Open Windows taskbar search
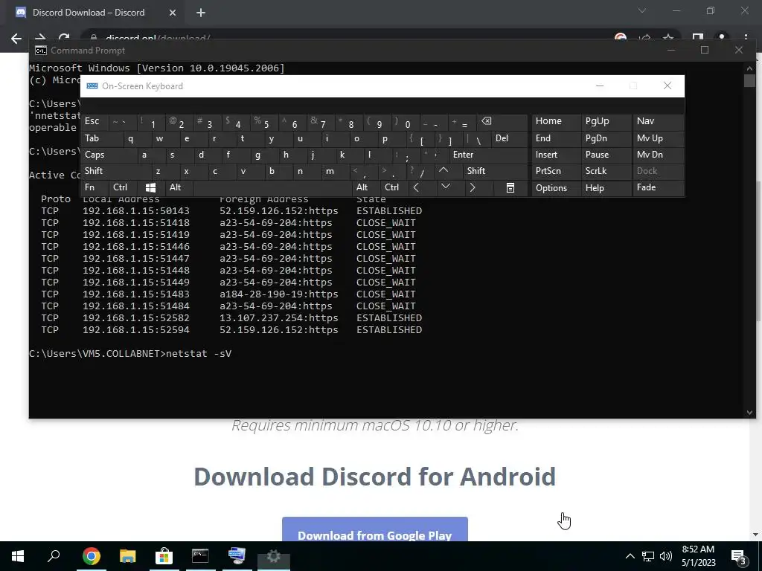762x571 pixels. 54,556
